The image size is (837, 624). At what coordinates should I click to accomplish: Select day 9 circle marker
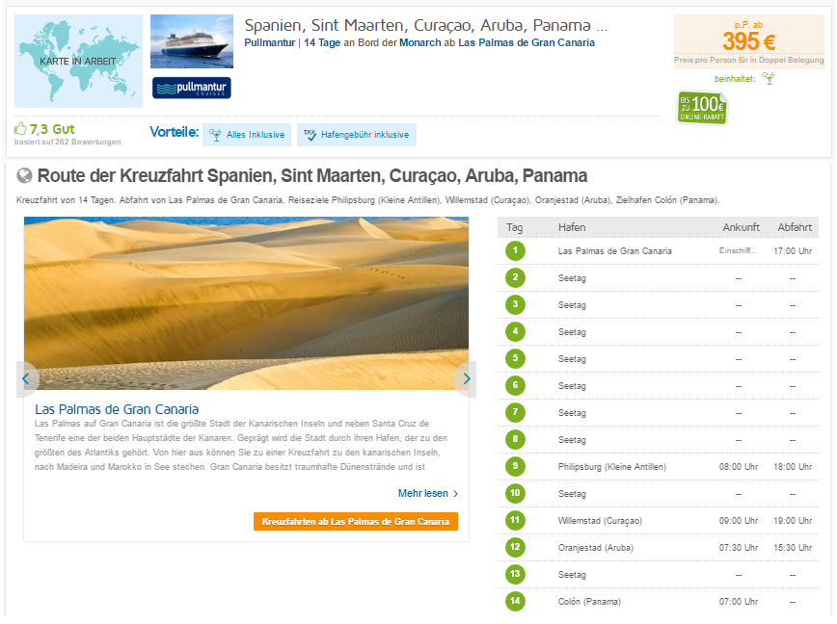pos(515,466)
